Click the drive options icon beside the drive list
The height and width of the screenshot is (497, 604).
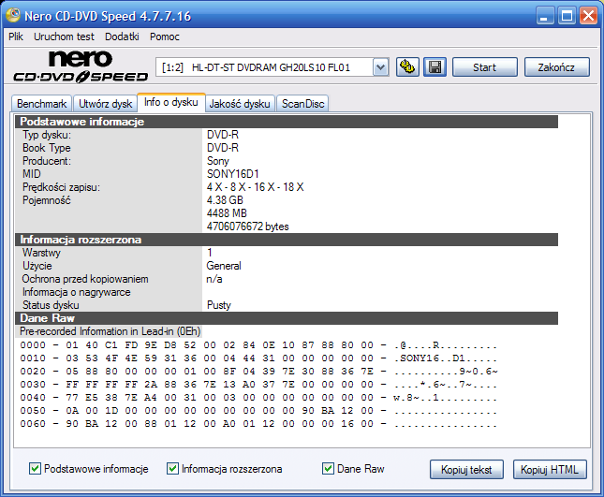[407, 67]
